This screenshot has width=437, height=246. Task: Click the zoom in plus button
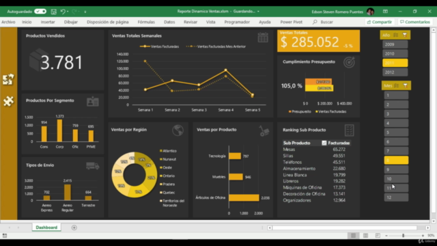[x=423, y=236]
